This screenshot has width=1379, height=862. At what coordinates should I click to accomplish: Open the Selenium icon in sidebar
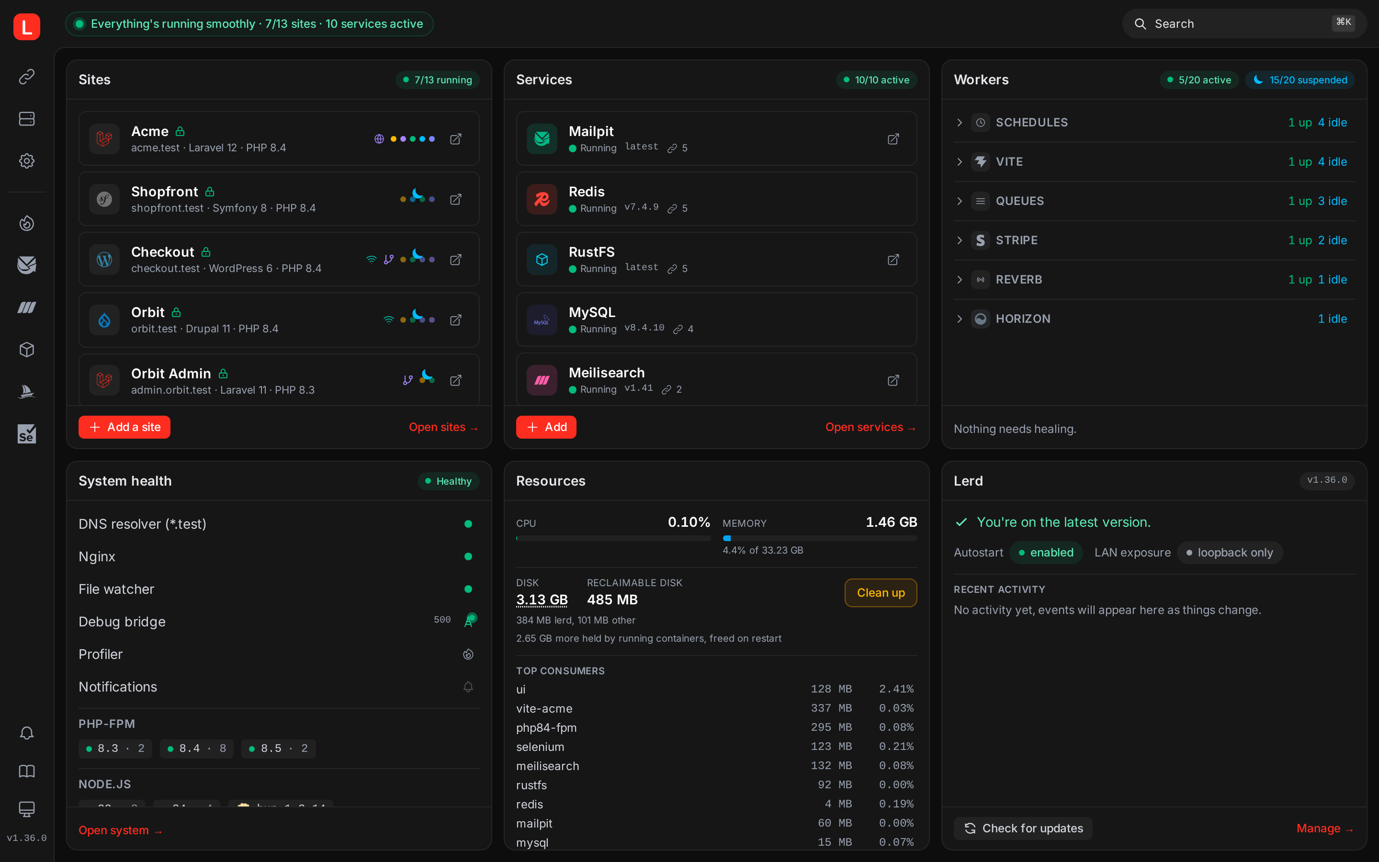pyautogui.click(x=27, y=434)
